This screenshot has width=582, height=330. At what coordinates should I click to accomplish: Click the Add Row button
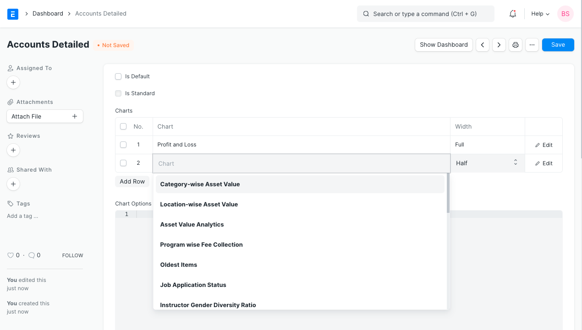132,181
